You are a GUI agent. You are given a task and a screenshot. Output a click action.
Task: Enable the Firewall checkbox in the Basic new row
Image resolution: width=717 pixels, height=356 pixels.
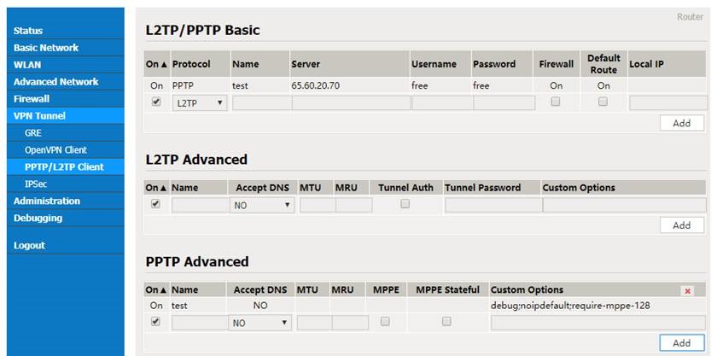(555, 102)
